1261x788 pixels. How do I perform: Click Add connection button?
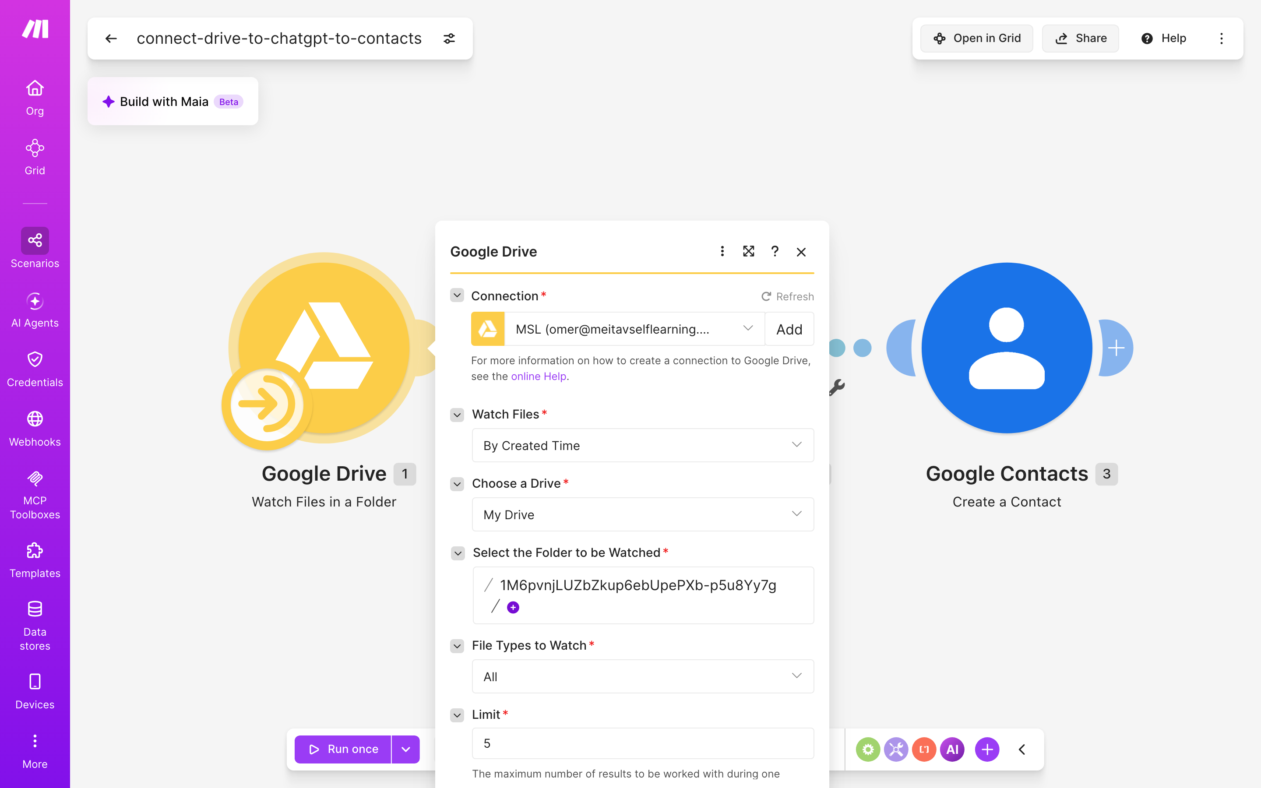[x=789, y=329]
